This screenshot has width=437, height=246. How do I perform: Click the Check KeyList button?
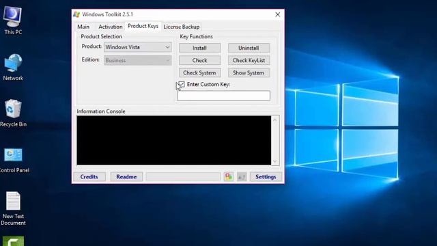click(x=249, y=60)
